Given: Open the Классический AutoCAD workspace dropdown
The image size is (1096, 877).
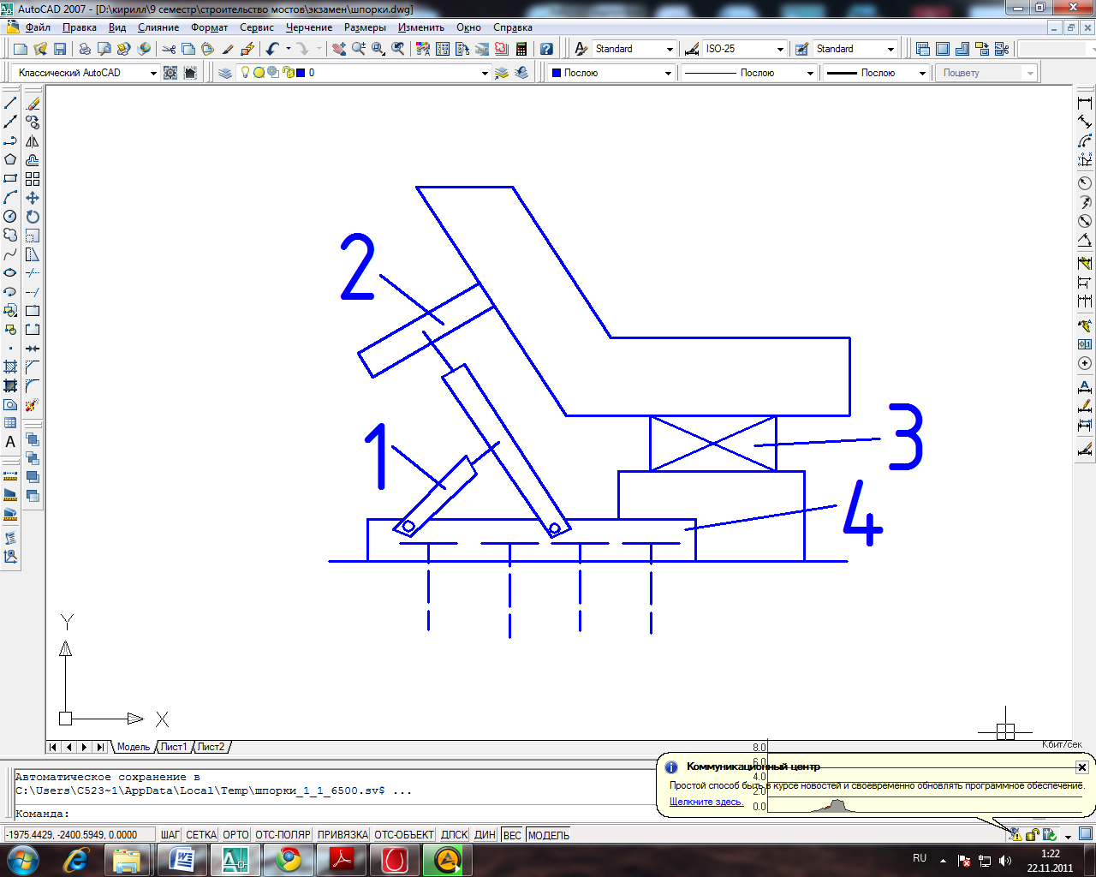Looking at the screenshot, I should pyautogui.click(x=153, y=74).
